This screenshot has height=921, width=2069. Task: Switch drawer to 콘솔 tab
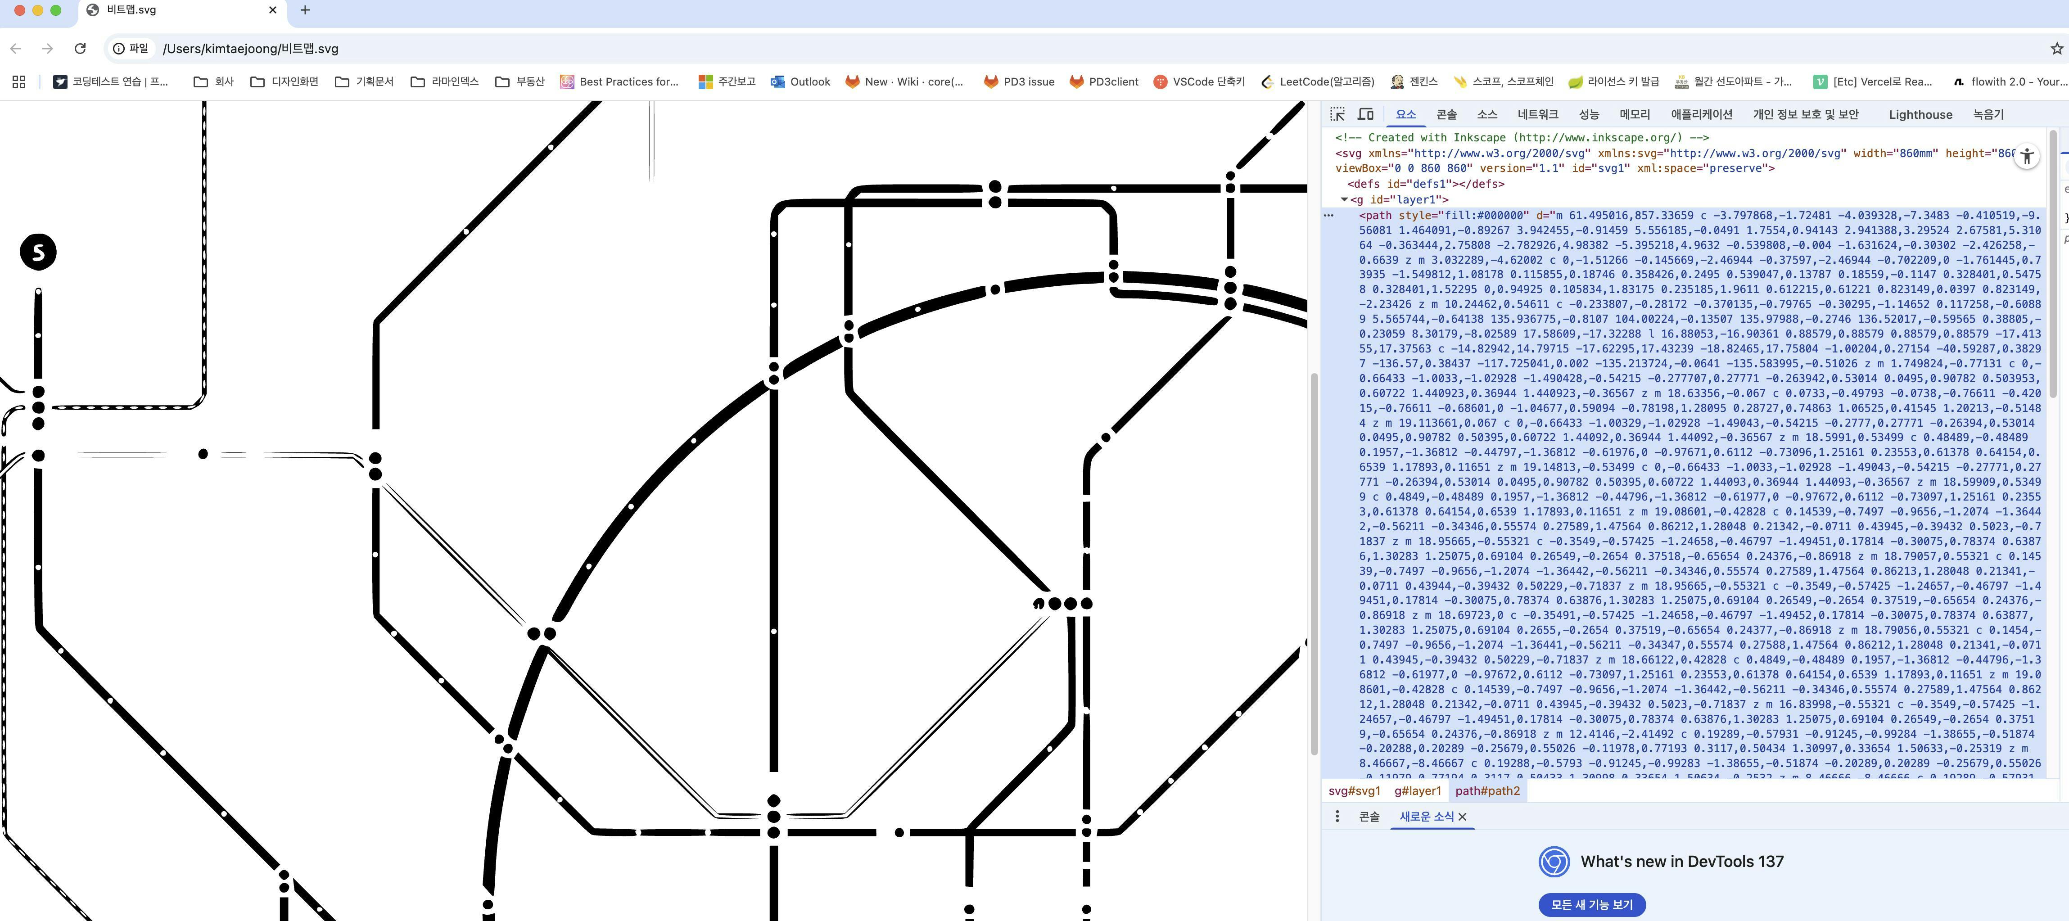(x=1369, y=817)
